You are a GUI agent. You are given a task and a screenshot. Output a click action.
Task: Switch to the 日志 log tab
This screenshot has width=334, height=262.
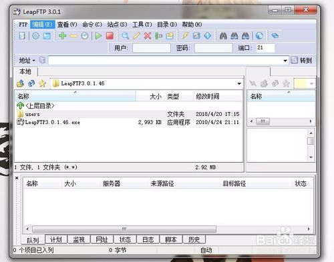pyautogui.click(x=148, y=239)
